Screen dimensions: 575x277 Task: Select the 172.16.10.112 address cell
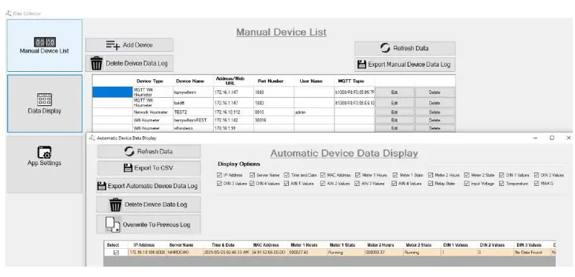pos(233,112)
